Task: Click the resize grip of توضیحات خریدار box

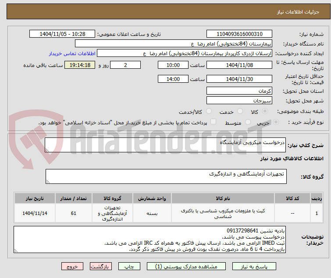Action: pyautogui.click(x=16, y=250)
